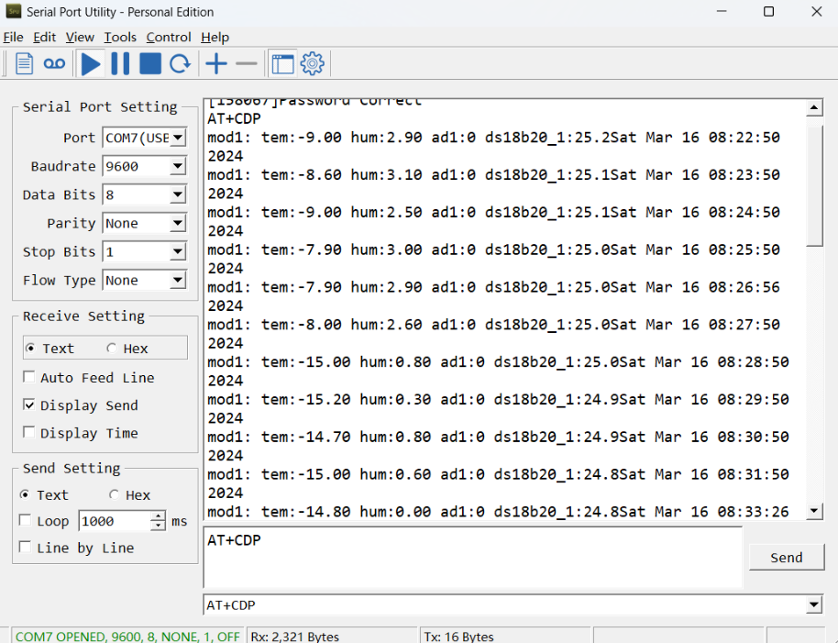
Task: Decrease loop interval with down stepper arrow
Action: pos(158,526)
